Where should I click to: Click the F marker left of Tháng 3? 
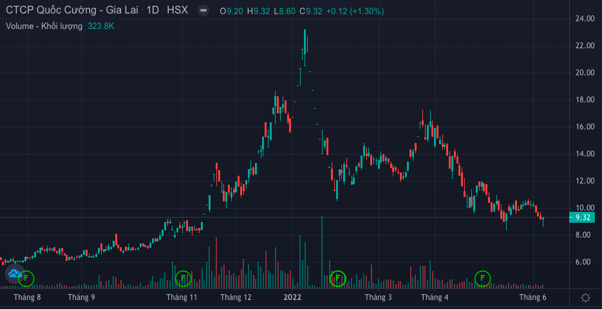[x=337, y=278]
